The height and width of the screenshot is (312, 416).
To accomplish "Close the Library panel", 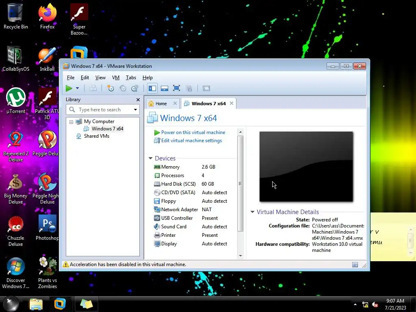I will click(138, 100).
